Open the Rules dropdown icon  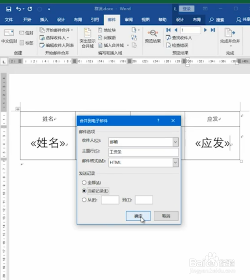(x=136, y=30)
